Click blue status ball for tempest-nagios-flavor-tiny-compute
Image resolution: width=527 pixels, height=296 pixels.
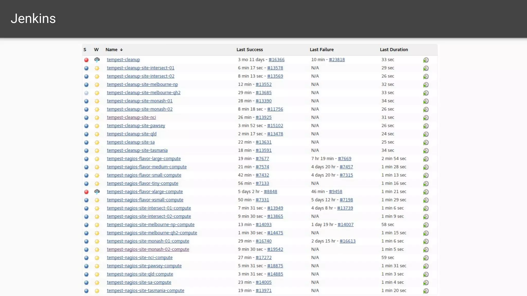[x=86, y=183]
